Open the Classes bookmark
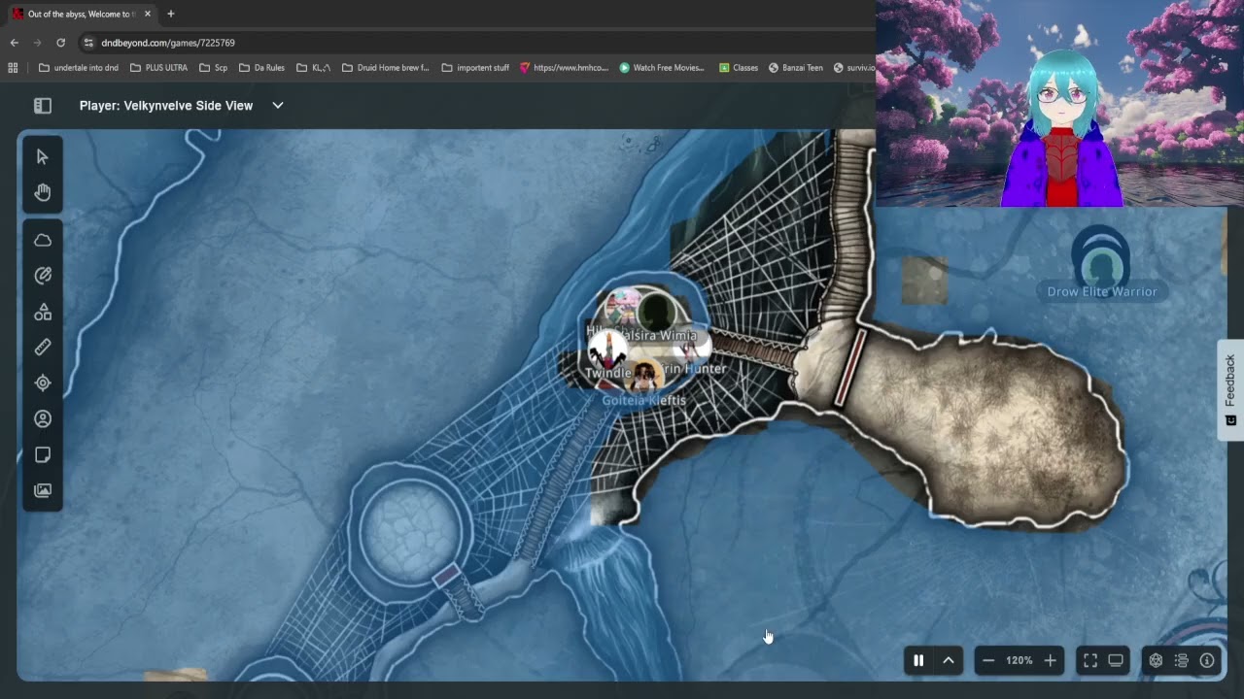Viewport: 1244px width, 699px height. 739,68
